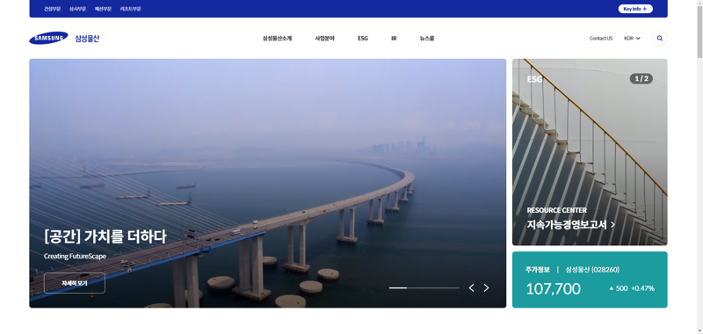Screen dimensions: 703x334
Task: Visit the 건설부문 link in top bar
Action: pos(53,9)
